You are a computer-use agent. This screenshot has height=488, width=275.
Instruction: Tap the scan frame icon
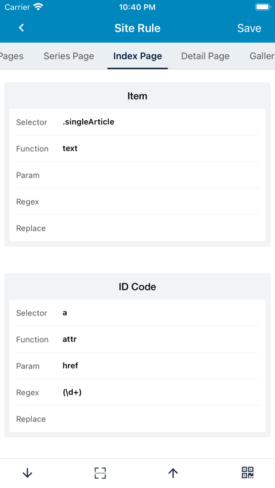coord(100,473)
